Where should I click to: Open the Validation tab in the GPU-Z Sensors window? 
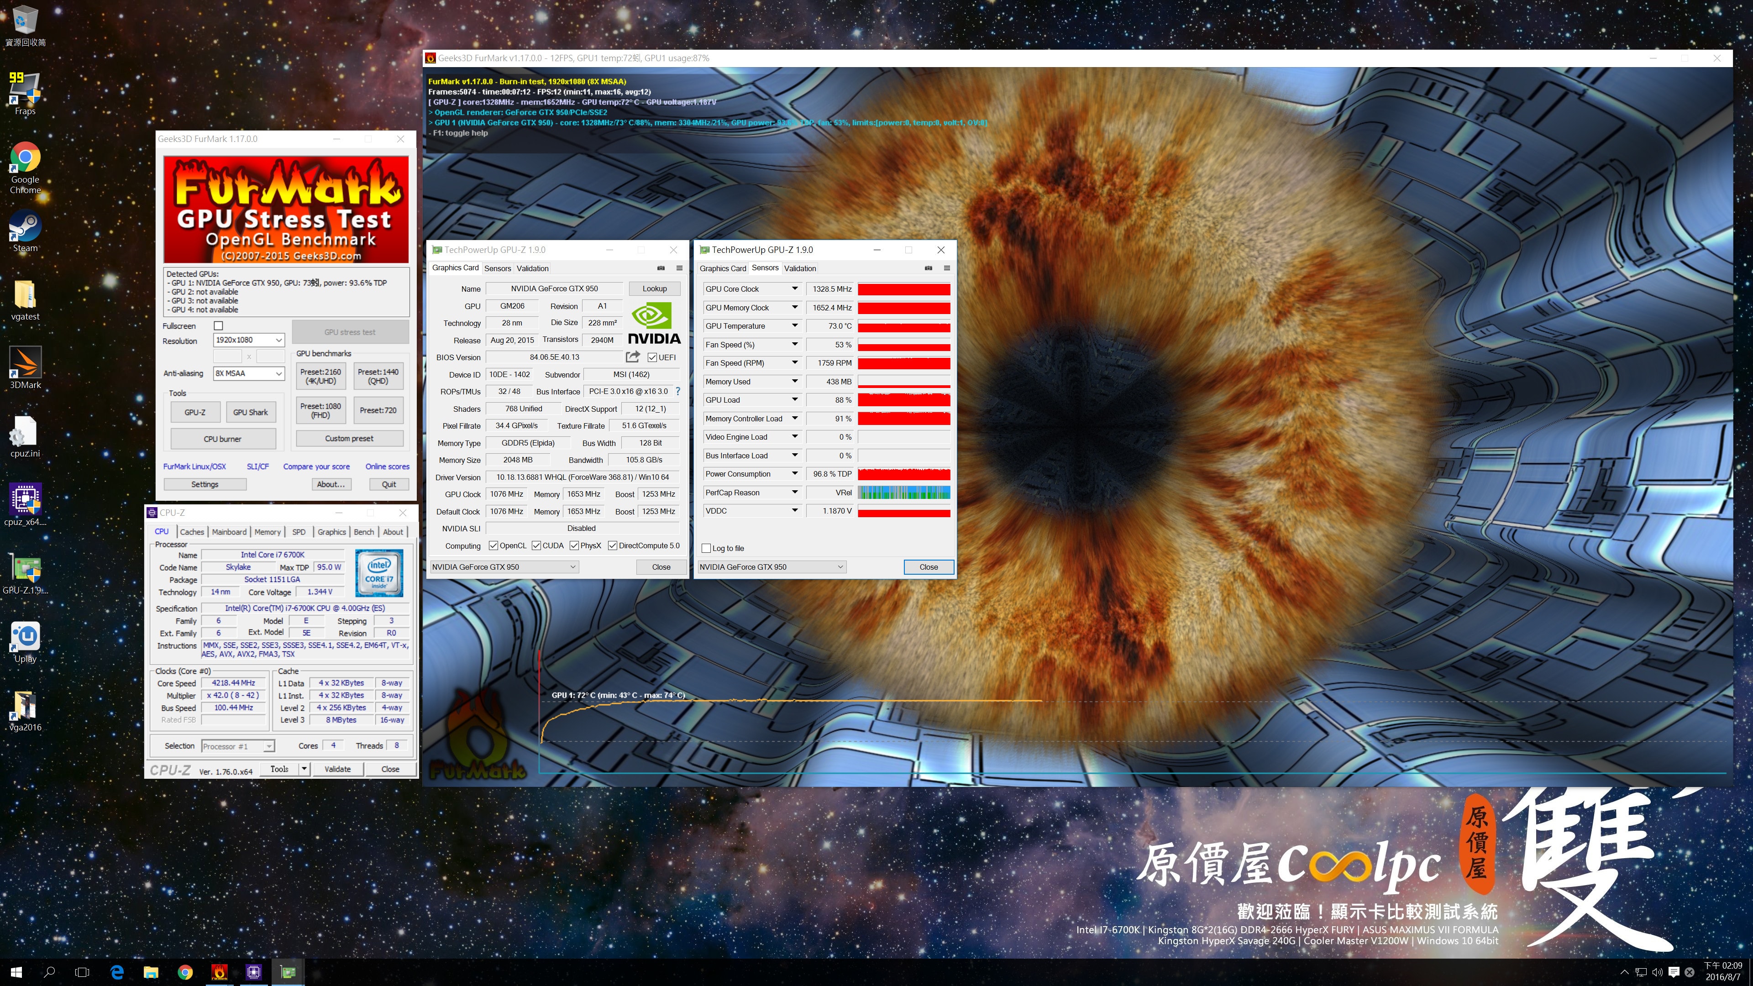pos(800,268)
